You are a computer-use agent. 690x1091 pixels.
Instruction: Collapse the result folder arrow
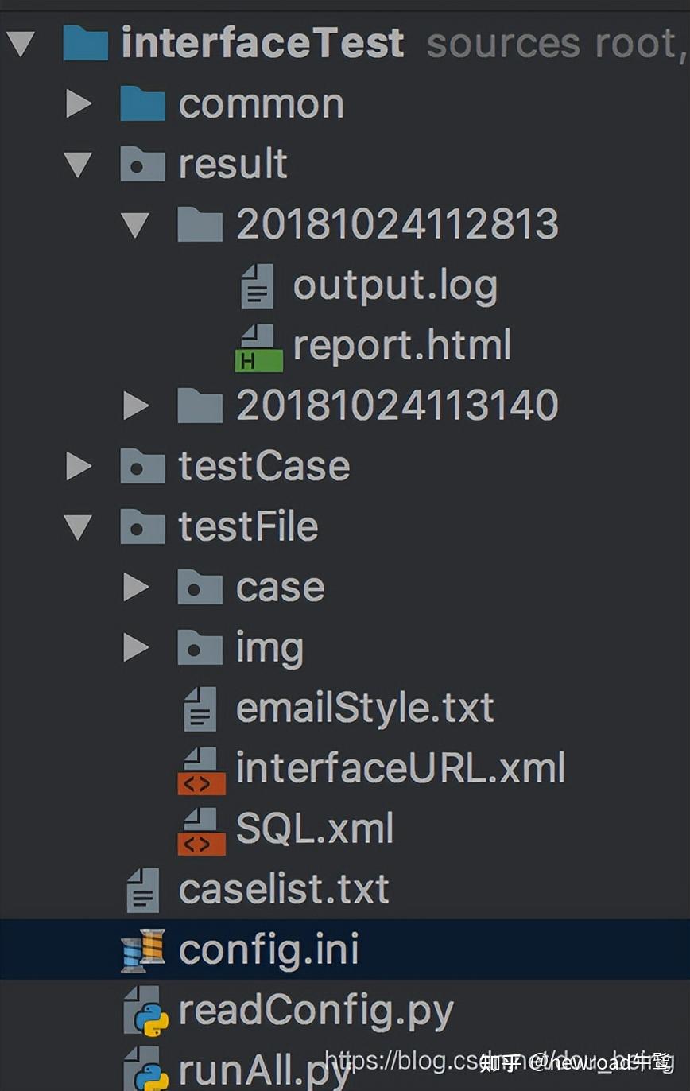coord(78,165)
